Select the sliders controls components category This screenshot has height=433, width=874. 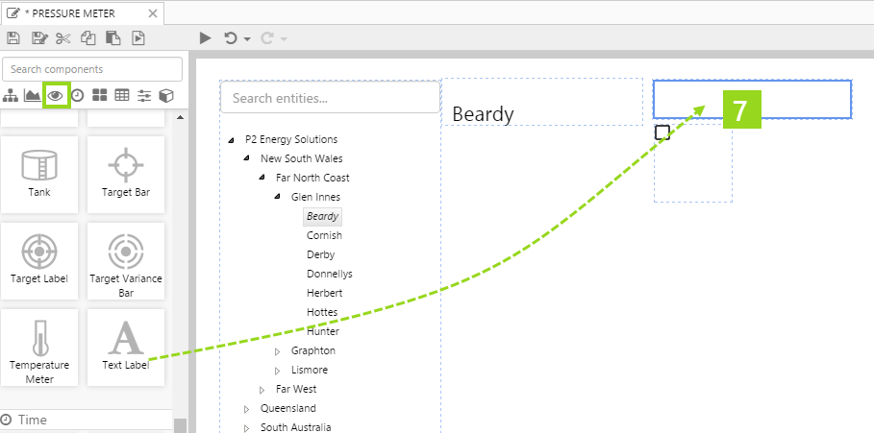144,95
